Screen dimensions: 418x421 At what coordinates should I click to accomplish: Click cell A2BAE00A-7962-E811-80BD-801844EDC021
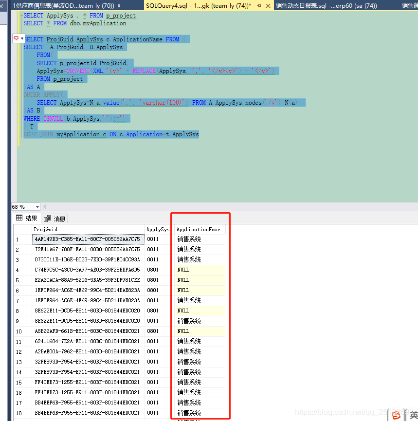tap(88, 351)
